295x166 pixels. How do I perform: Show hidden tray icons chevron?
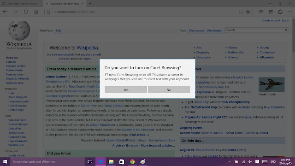pos(230,162)
